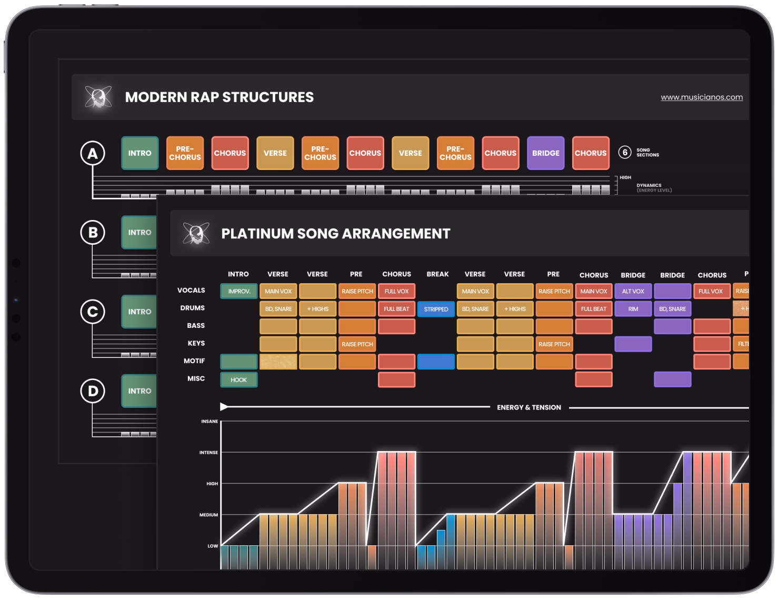
Task: Click the BREAK column header
Action: tap(437, 274)
